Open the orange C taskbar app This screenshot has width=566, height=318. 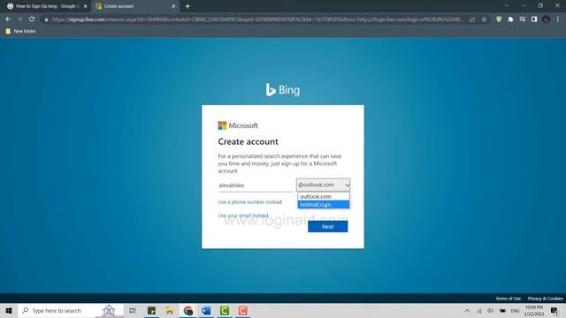243,310
